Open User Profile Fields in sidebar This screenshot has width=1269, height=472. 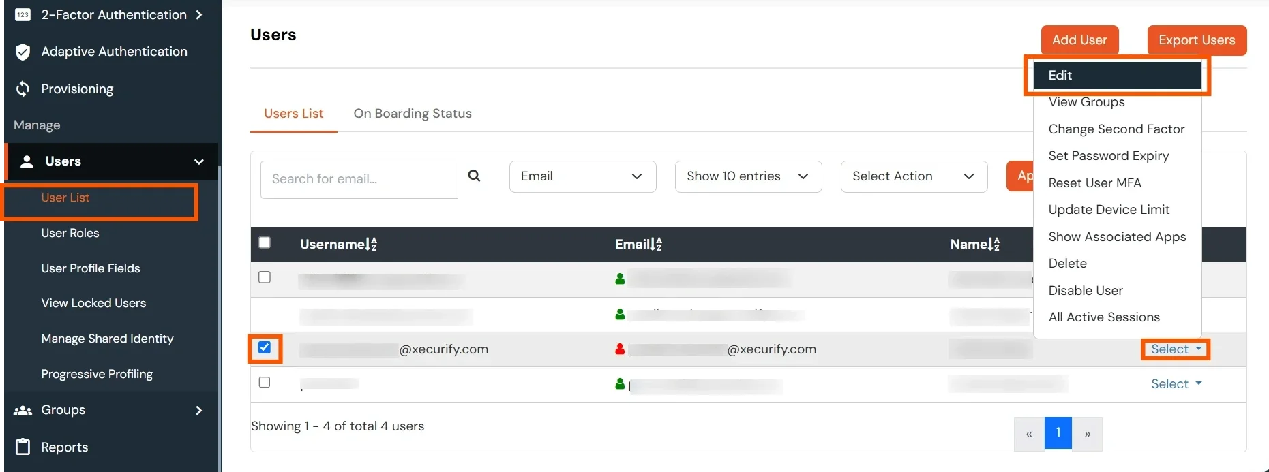pos(91,268)
